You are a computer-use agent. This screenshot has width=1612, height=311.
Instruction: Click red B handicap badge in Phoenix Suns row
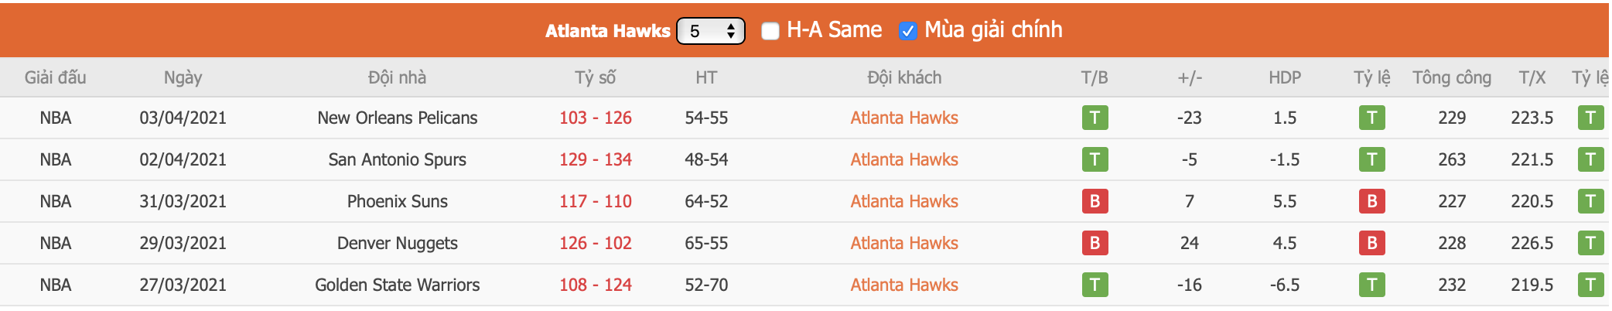coord(1371,201)
